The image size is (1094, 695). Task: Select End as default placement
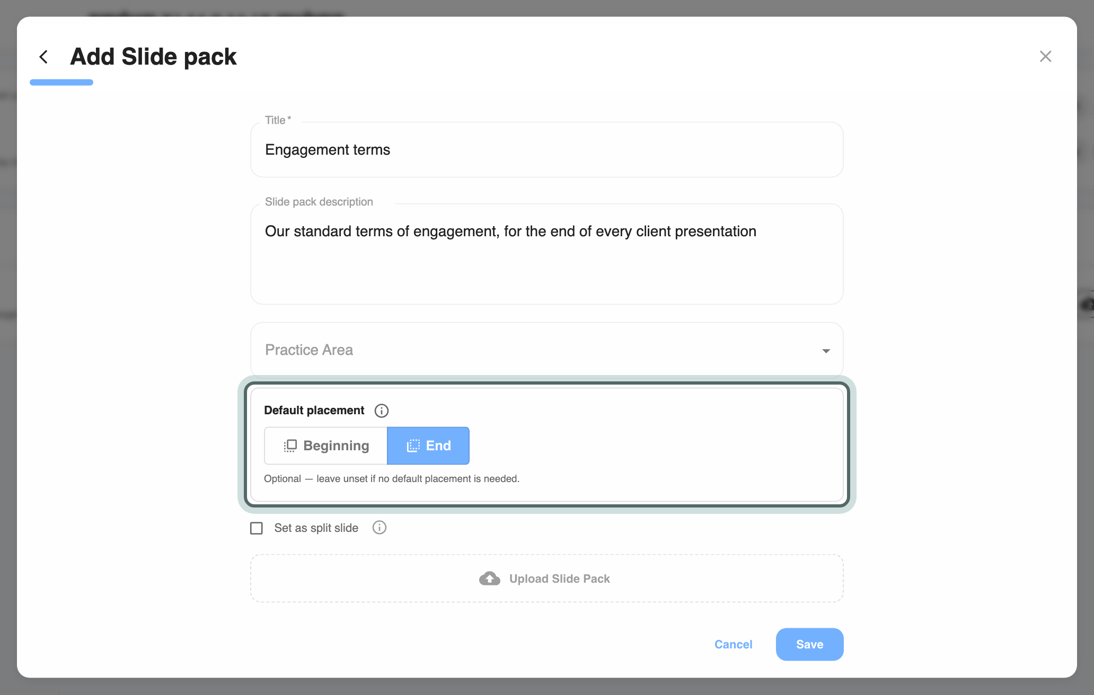pos(428,445)
